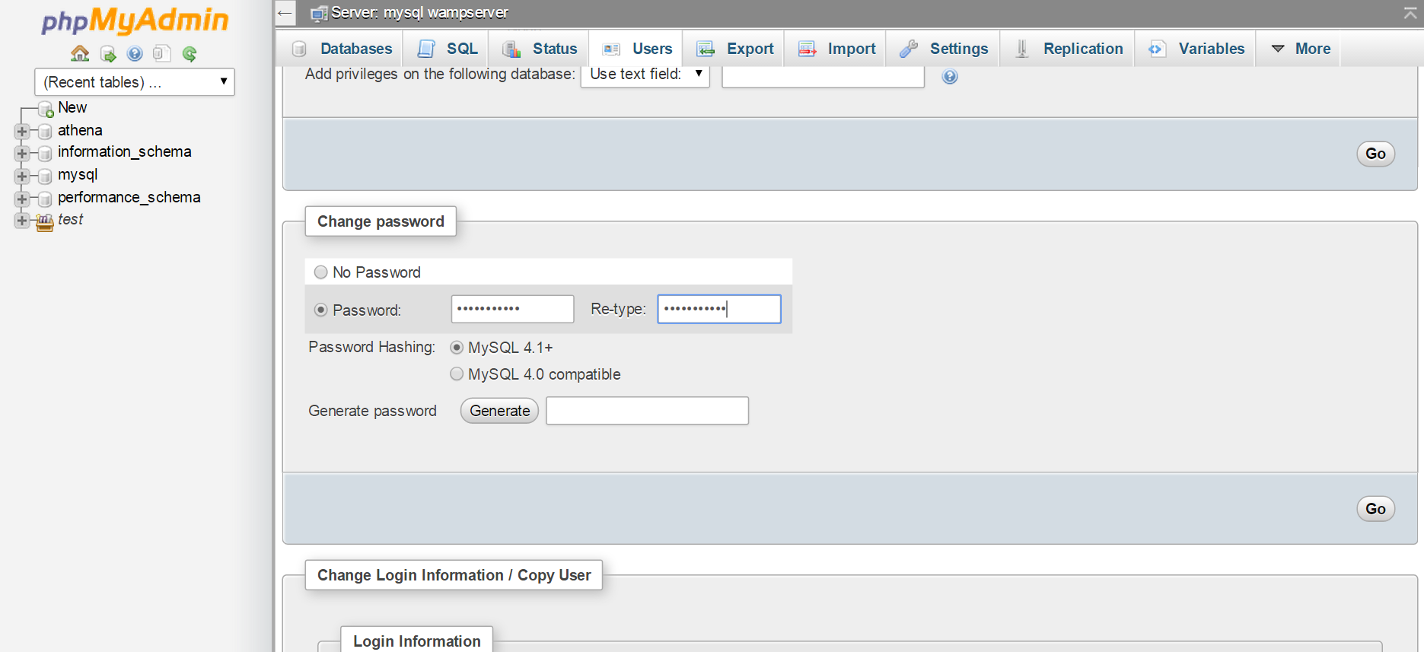The width and height of the screenshot is (1424, 652).
Task: Click the generated password text box
Action: [647, 411]
